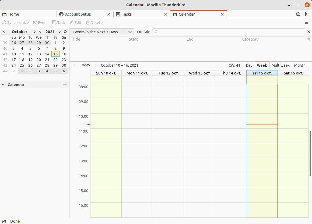The height and width of the screenshot is (224, 312).
Task: Select the Week view tab
Action: [x=262, y=65]
